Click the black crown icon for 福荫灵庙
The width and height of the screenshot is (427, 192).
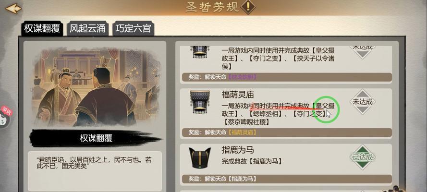tap(200, 101)
